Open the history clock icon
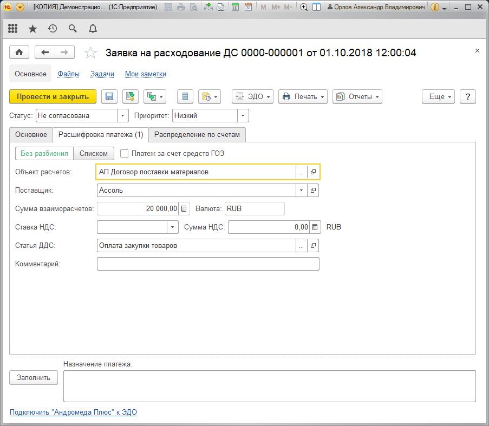This screenshot has width=489, height=426. click(53, 29)
